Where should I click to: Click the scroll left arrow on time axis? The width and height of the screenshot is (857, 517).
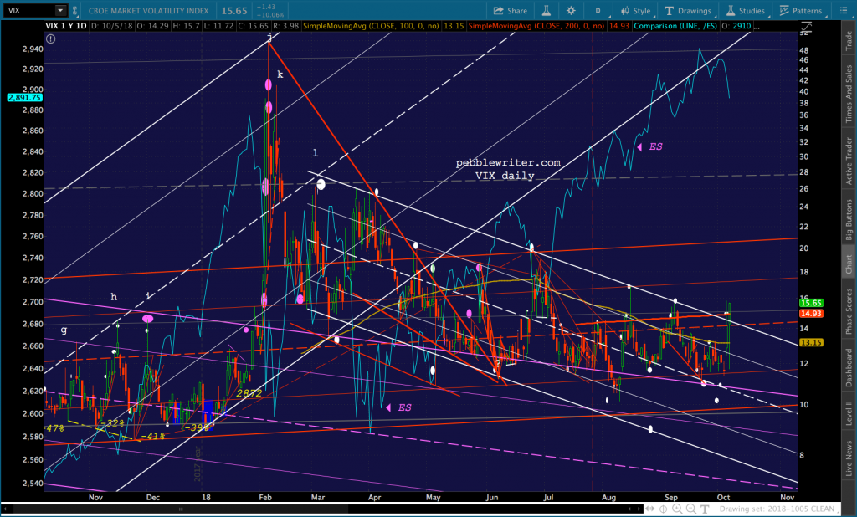6,509
